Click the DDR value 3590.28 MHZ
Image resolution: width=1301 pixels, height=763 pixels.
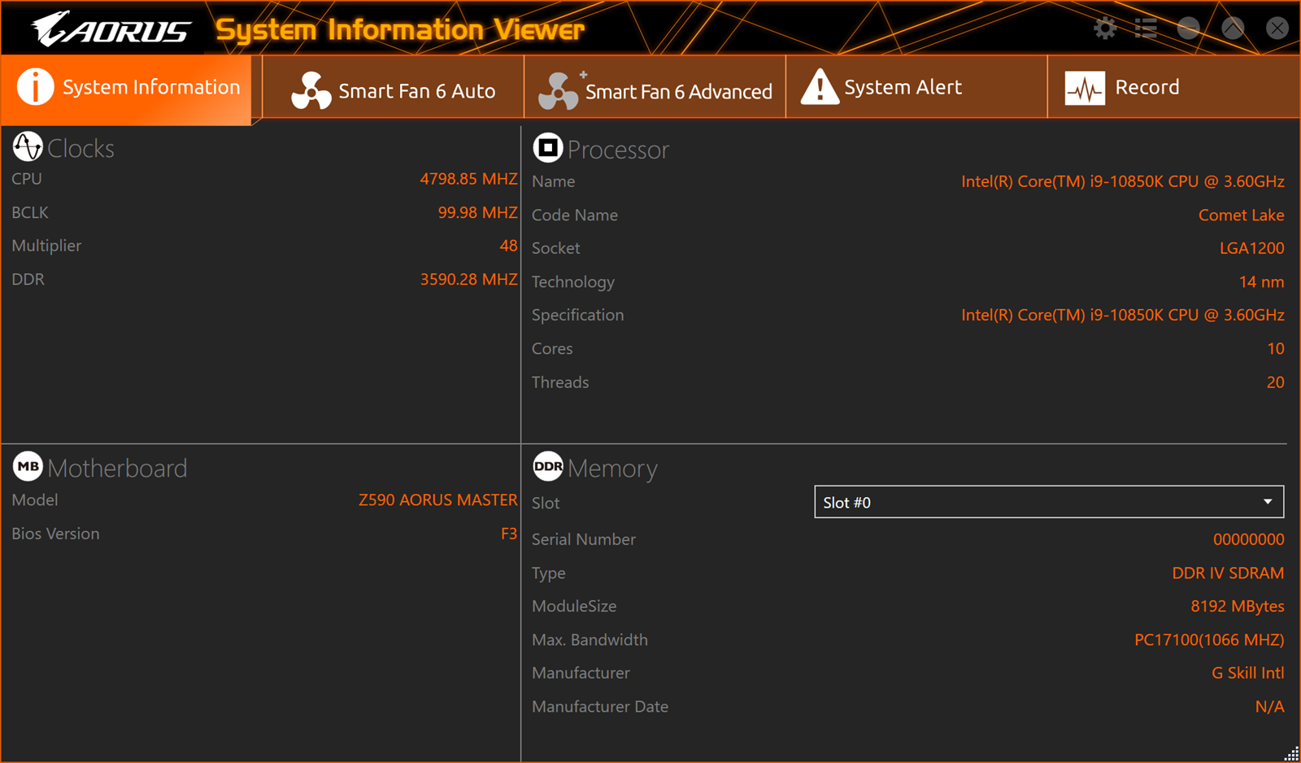tap(468, 279)
